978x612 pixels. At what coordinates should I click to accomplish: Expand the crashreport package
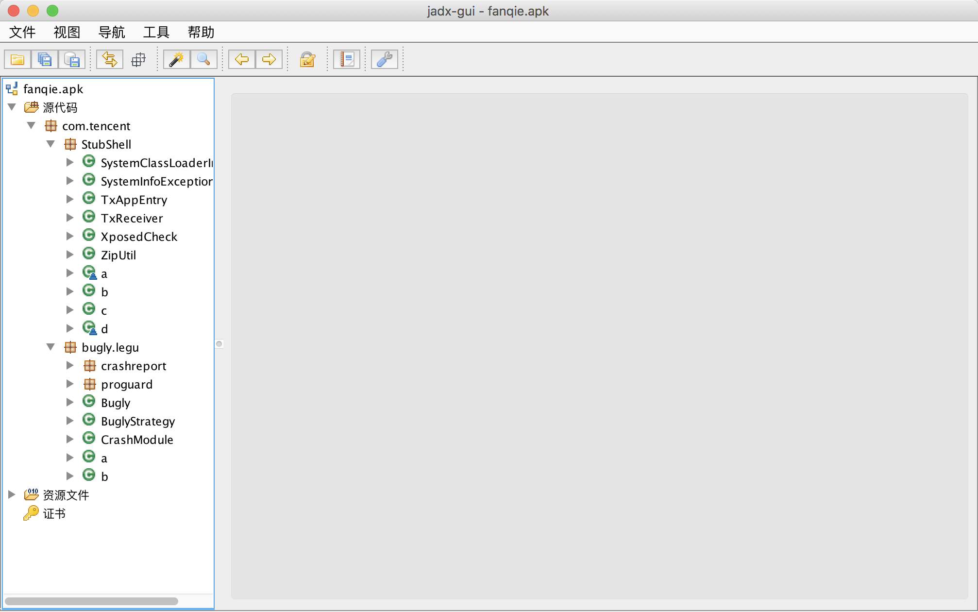[70, 365]
